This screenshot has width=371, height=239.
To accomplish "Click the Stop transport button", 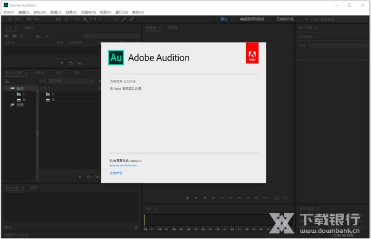I will pyautogui.click(x=187, y=198).
